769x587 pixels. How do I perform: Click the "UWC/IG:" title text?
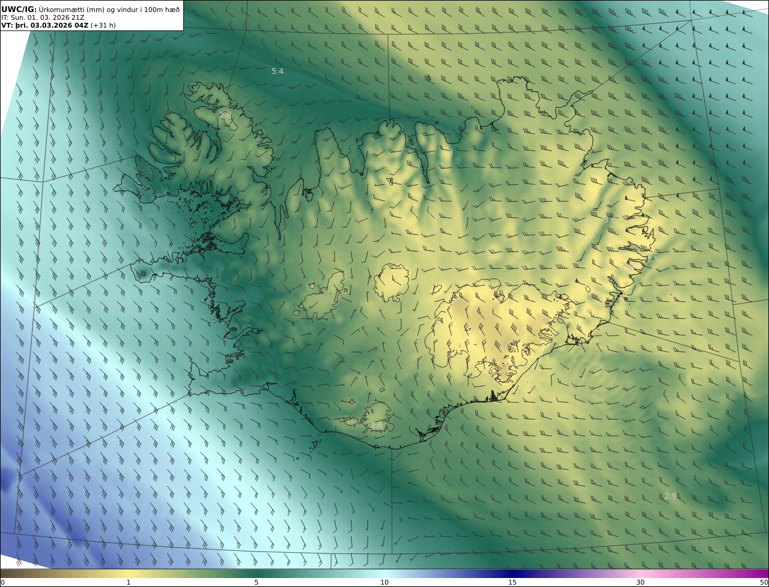pos(19,9)
